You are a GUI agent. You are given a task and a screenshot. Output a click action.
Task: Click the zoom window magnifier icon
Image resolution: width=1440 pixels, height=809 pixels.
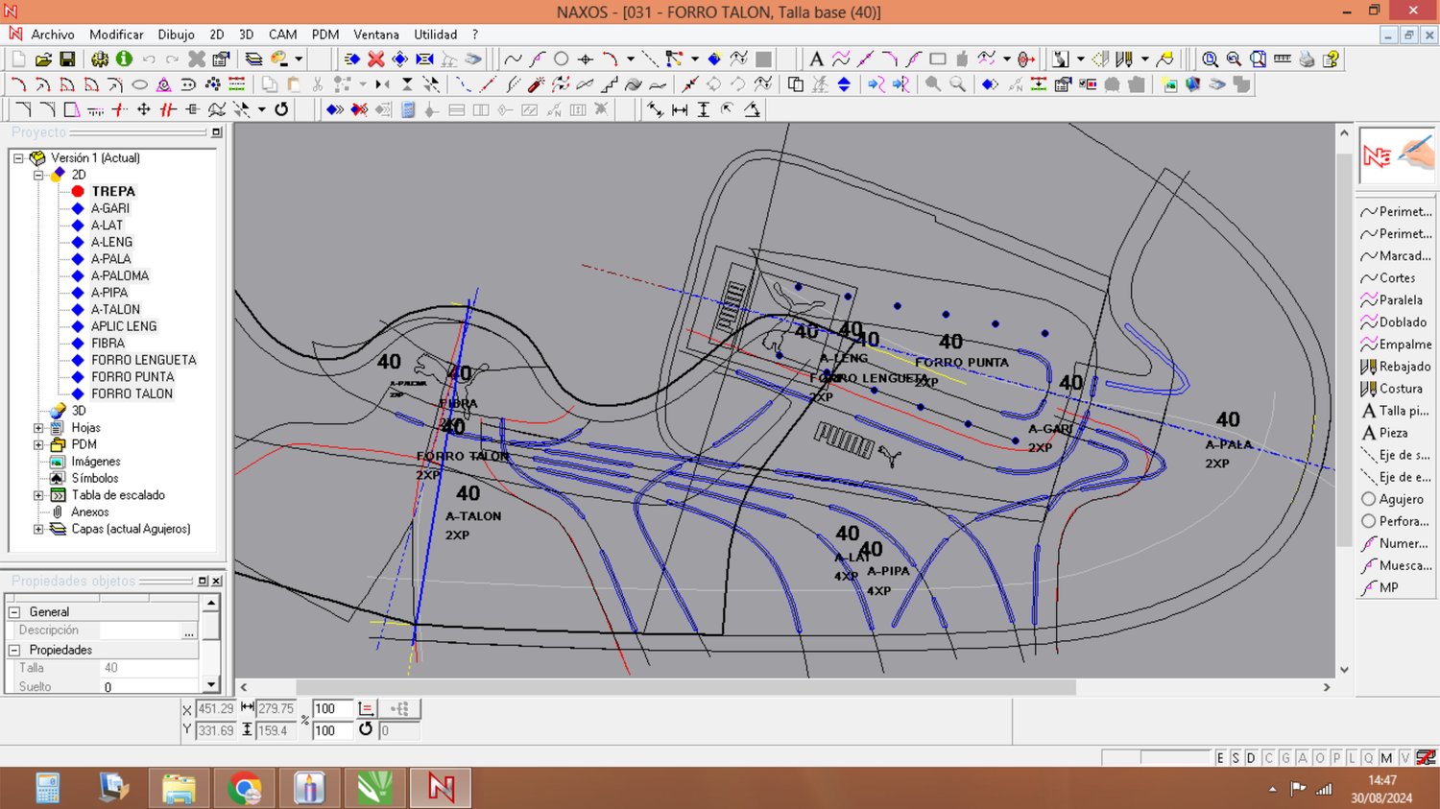(x=1211, y=59)
